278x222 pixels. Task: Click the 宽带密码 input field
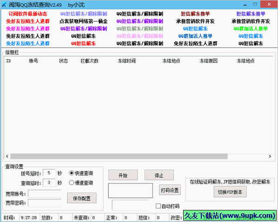[45, 203]
